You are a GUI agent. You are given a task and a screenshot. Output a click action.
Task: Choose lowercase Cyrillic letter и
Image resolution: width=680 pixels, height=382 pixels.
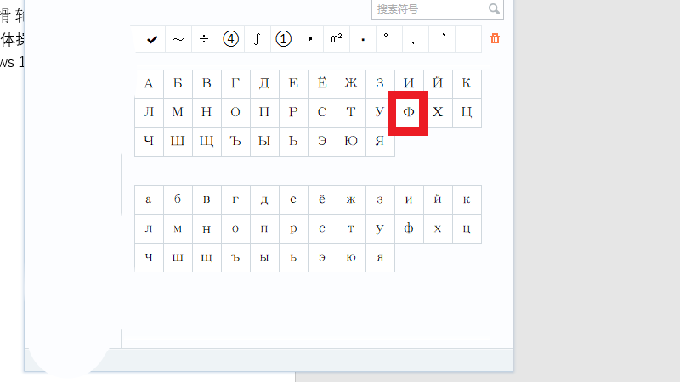point(409,199)
